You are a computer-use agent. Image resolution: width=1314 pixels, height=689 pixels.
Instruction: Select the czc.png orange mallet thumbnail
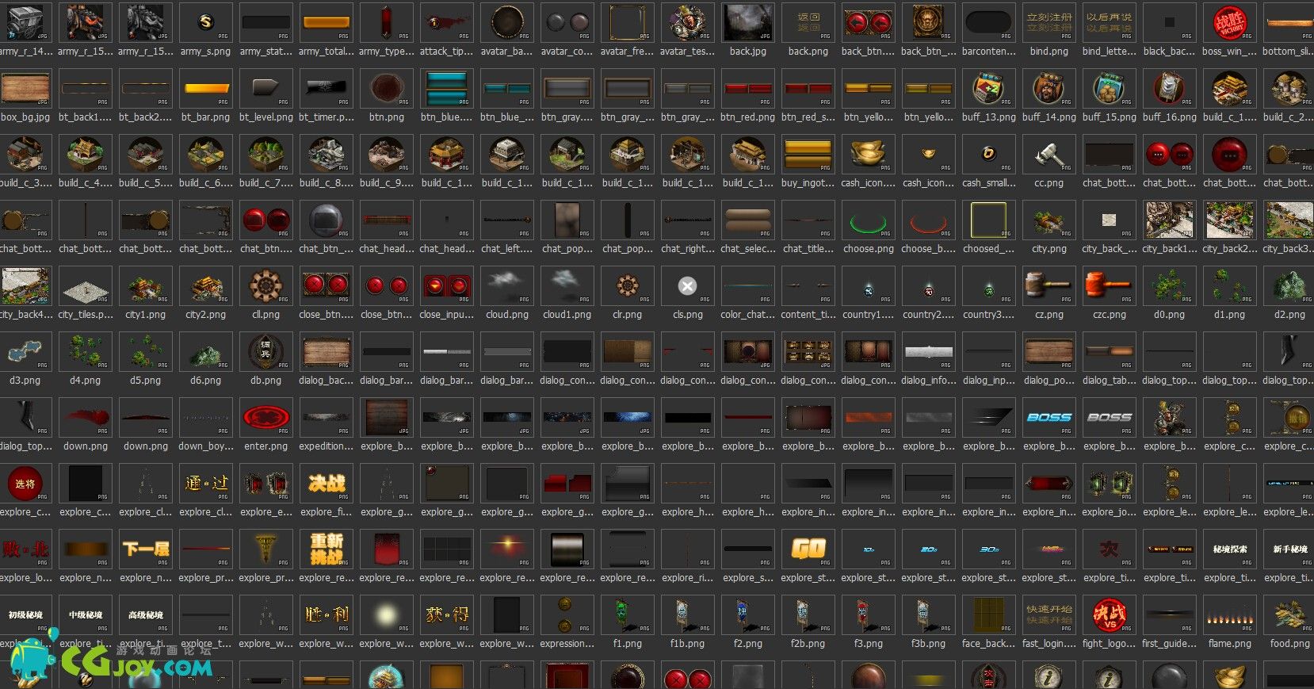1110,285
